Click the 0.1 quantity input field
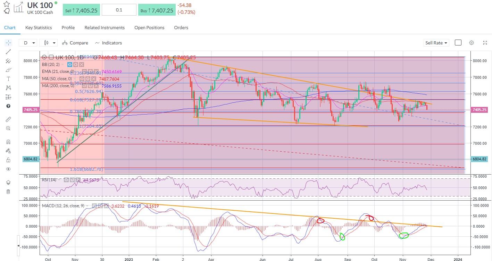This screenshot has height=261, width=492. (119, 10)
